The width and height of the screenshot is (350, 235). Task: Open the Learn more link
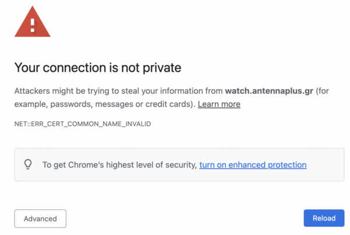pyautogui.click(x=219, y=104)
